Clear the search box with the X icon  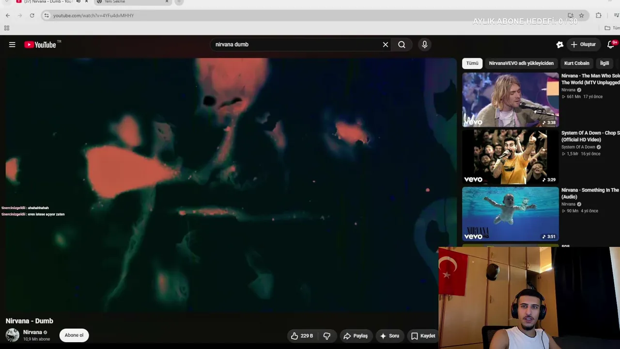pos(386,45)
